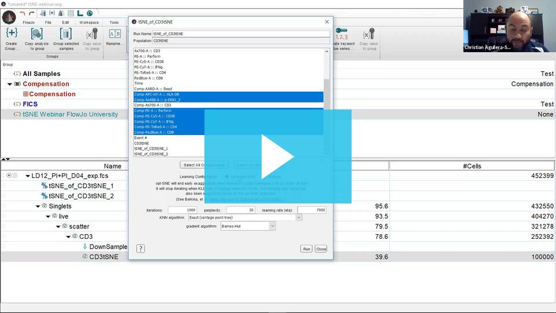This screenshot has width=556, height=313.
Task: Collapse the Compensation group triangle
Action: point(10,84)
